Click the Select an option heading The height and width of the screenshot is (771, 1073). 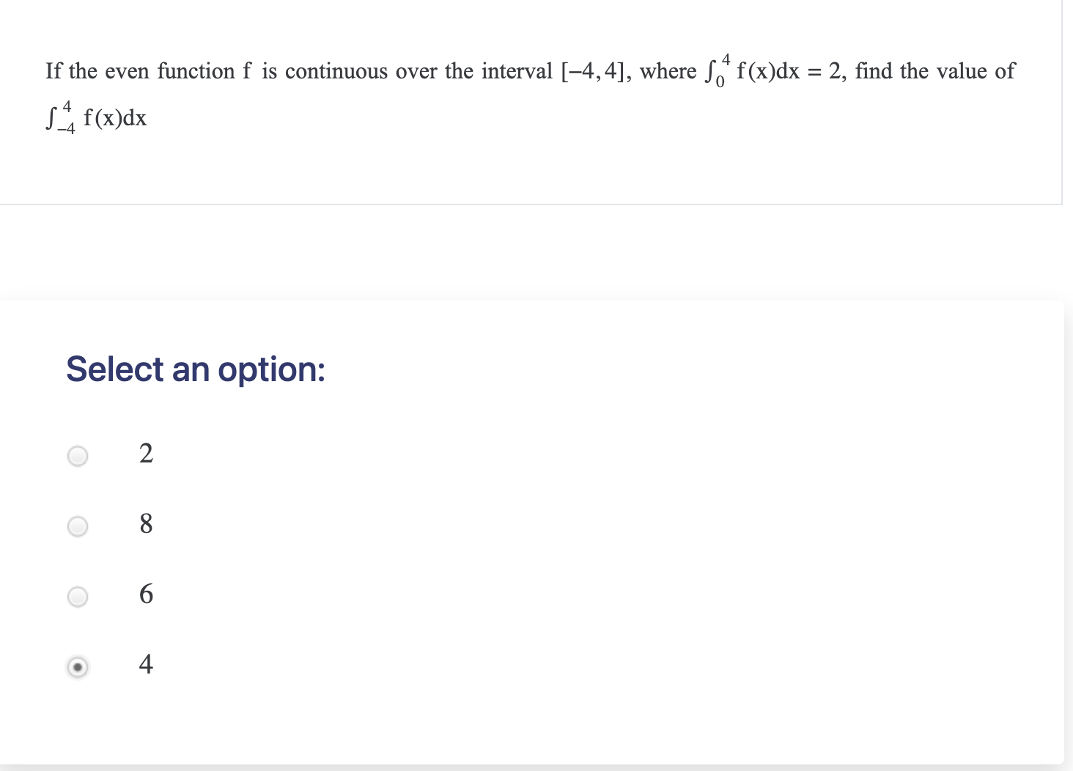[196, 369]
